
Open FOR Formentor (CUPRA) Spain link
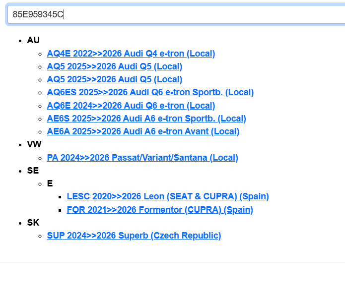[160, 210]
